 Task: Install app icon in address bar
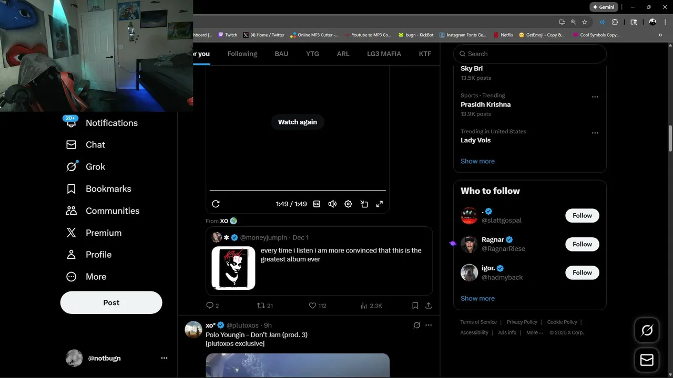pyautogui.click(x=562, y=22)
